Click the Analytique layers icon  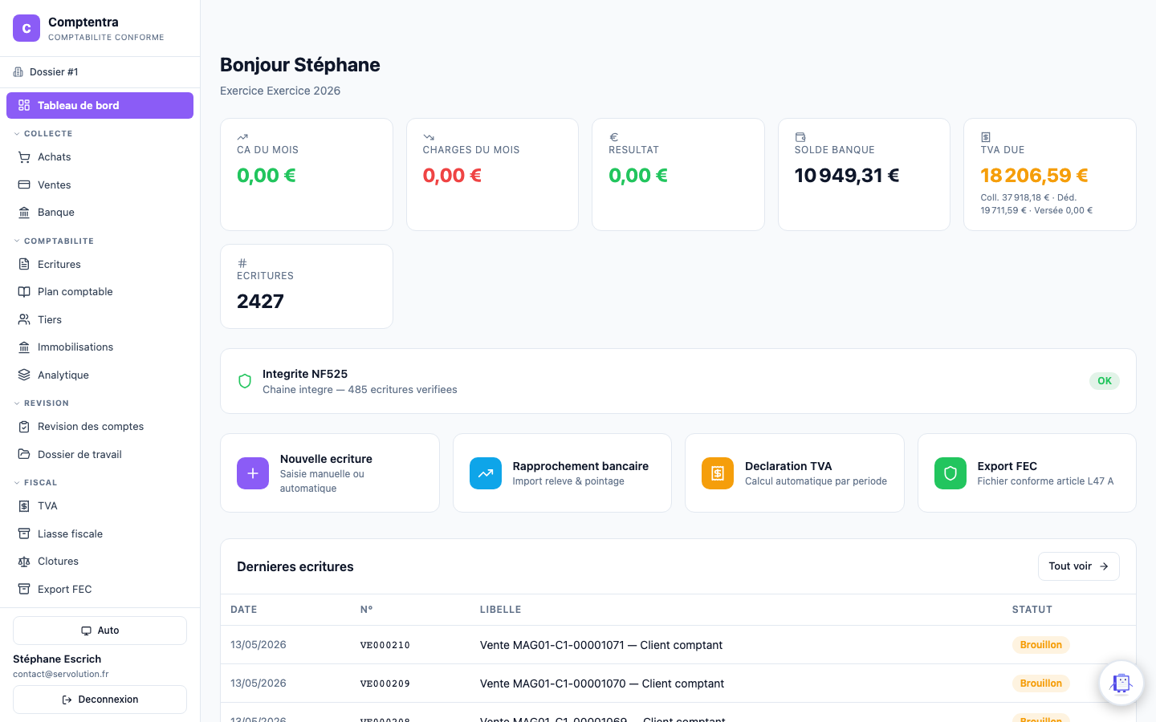[24, 375]
